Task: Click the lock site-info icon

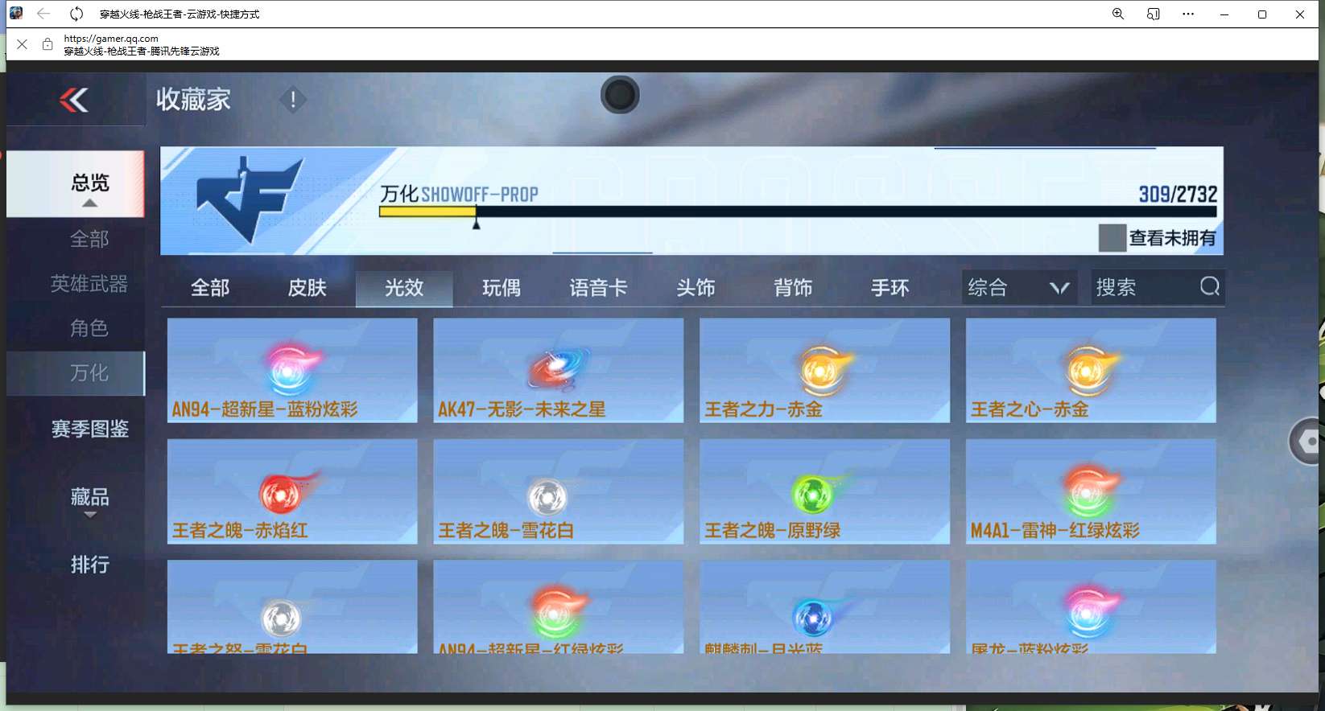Action: click(47, 44)
